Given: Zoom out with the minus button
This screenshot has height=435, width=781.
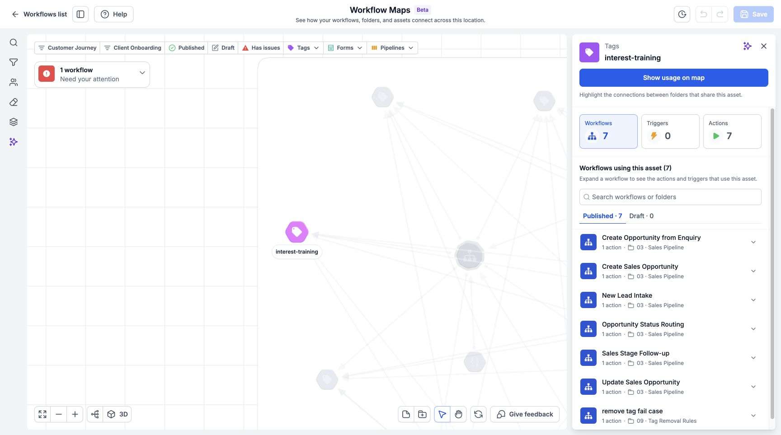Looking at the screenshot, I should (59, 414).
